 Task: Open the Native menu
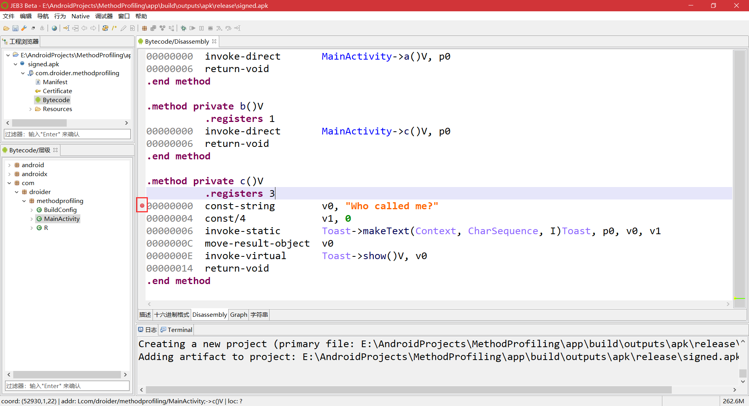pyautogui.click(x=80, y=16)
